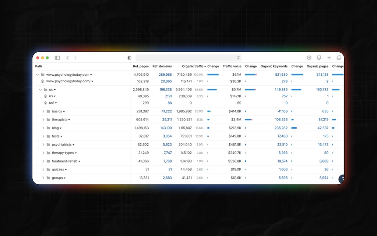This screenshot has height=236, width=377.
Task: Reload the page using the refresh icon
Action: tap(238, 58)
